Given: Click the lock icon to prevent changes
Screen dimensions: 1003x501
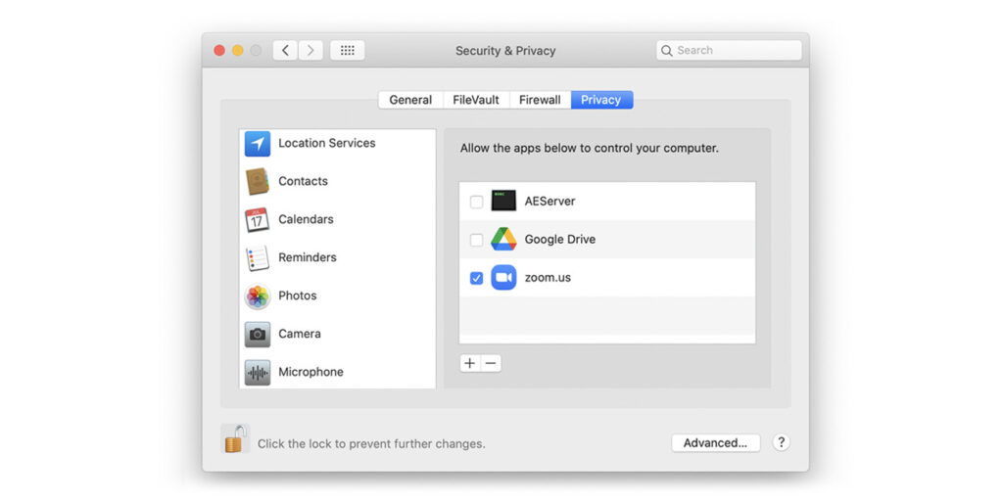Looking at the screenshot, I should click(234, 439).
